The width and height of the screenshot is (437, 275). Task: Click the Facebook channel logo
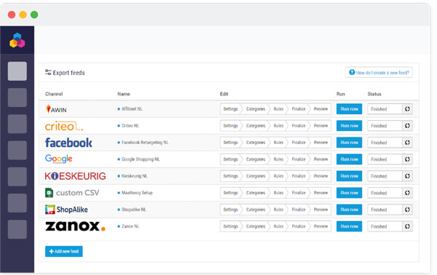68,143
